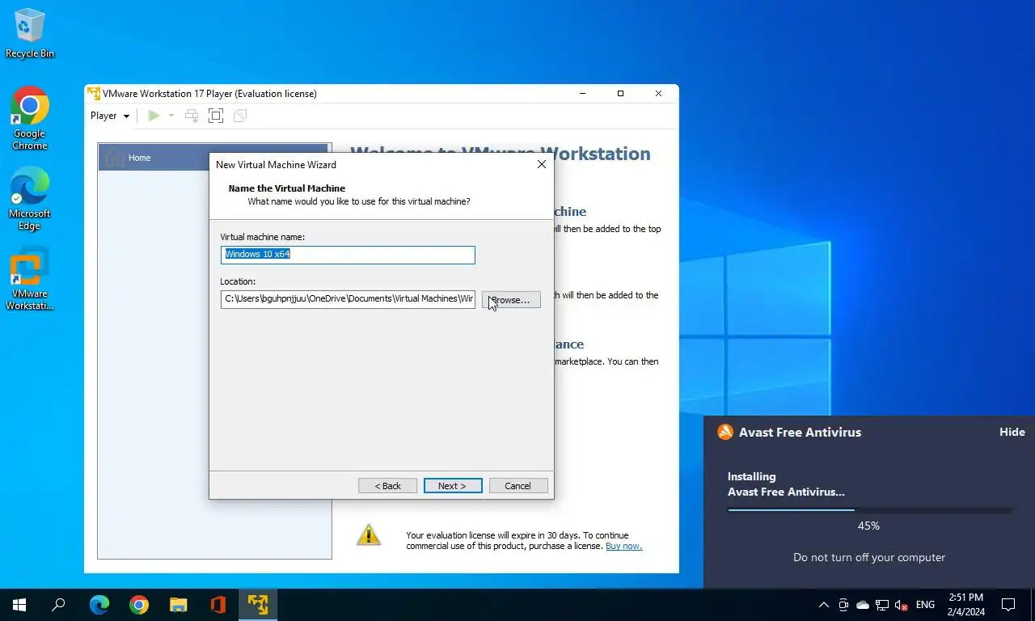Open the Player menu in VMware
Image resolution: width=1035 pixels, height=621 pixels.
[x=109, y=116]
